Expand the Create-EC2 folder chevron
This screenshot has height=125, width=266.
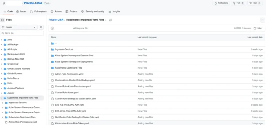pos(1,64)
